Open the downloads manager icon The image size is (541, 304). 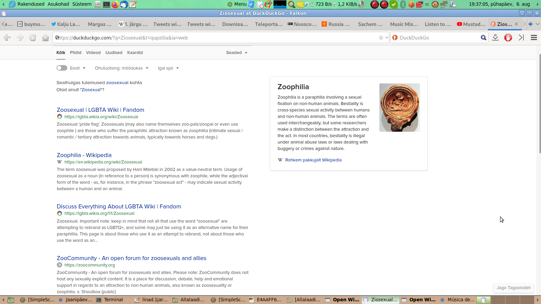point(495,37)
